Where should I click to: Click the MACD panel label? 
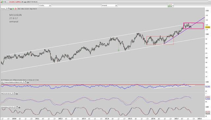coord(6,94)
